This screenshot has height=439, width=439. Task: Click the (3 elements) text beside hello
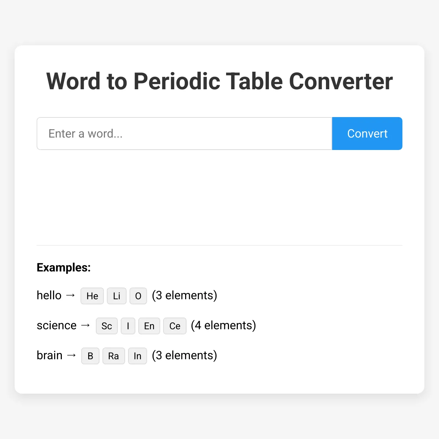tap(184, 295)
